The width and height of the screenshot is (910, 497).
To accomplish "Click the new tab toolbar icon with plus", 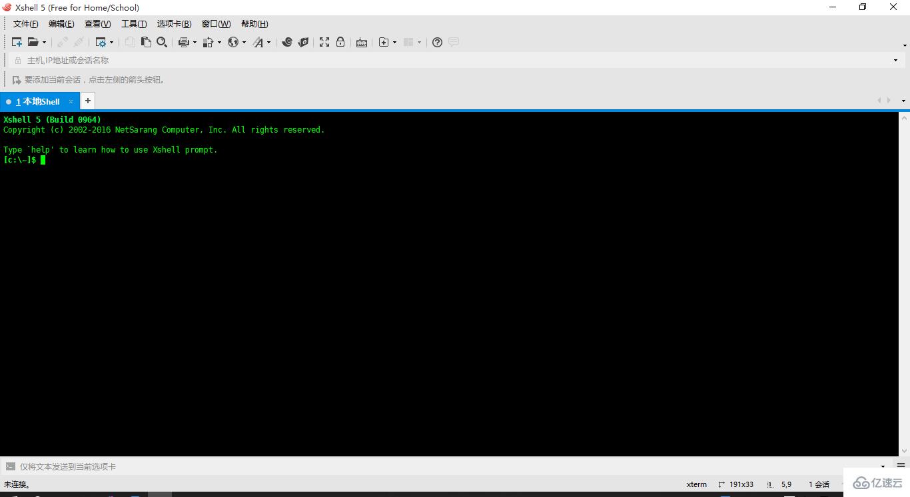I will 384,42.
